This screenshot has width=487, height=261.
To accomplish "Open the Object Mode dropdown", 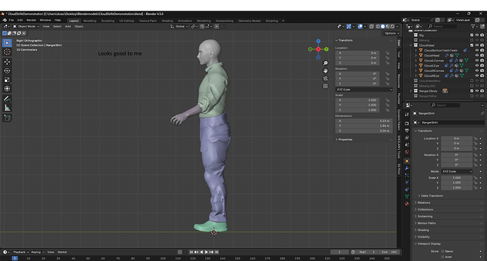I will 26,27.
